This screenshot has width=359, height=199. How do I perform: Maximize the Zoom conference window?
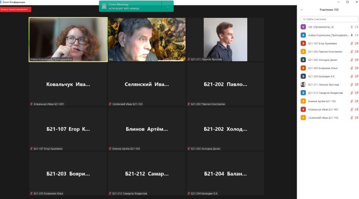[347, 2]
